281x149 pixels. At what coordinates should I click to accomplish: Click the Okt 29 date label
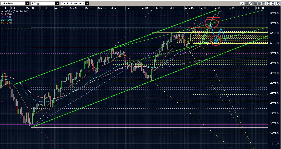(260, 8)
